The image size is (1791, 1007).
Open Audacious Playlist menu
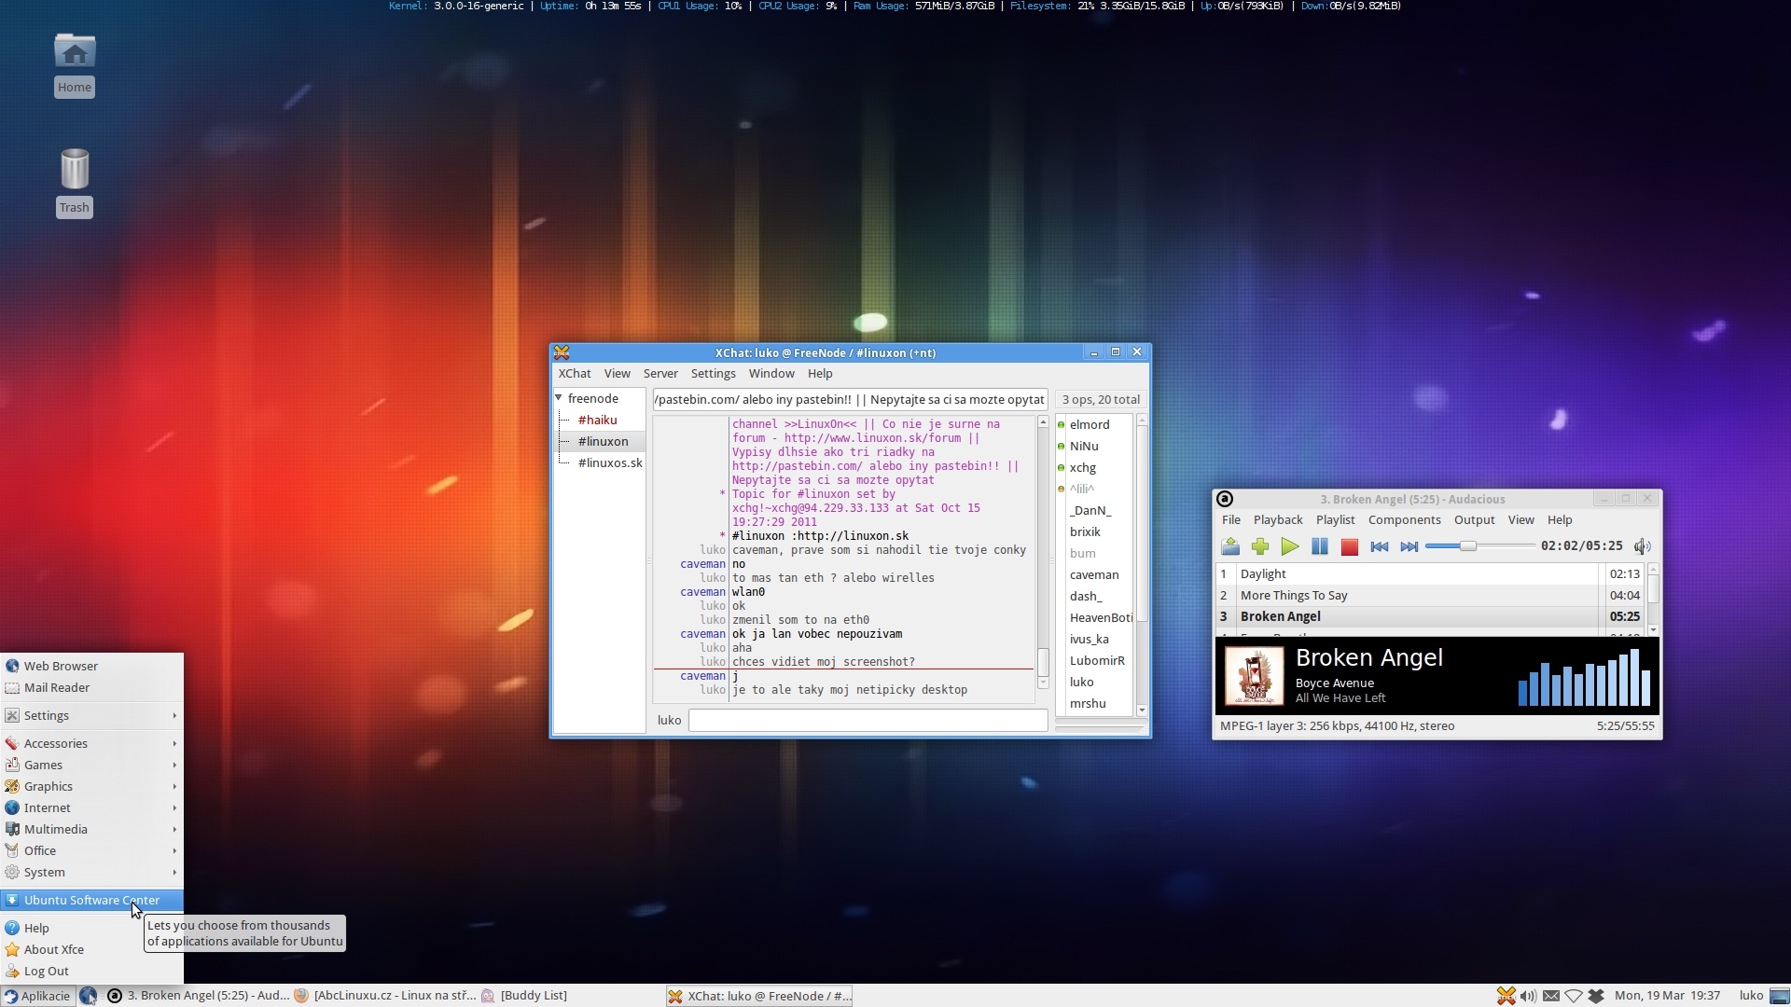click(x=1336, y=520)
